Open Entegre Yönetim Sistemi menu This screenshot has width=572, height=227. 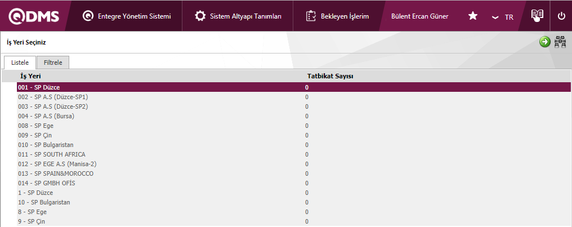(127, 16)
